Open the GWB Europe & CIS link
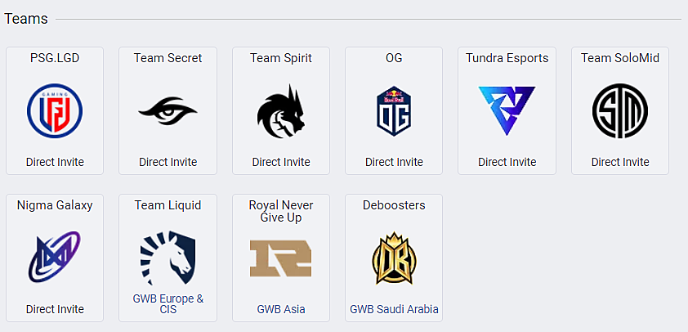Screen dimensions: 688x332 [x=168, y=304]
